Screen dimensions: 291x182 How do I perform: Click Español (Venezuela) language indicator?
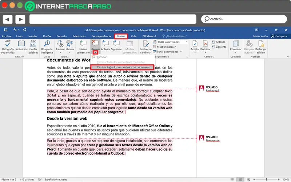pyautogui.click(x=56, y=179)
